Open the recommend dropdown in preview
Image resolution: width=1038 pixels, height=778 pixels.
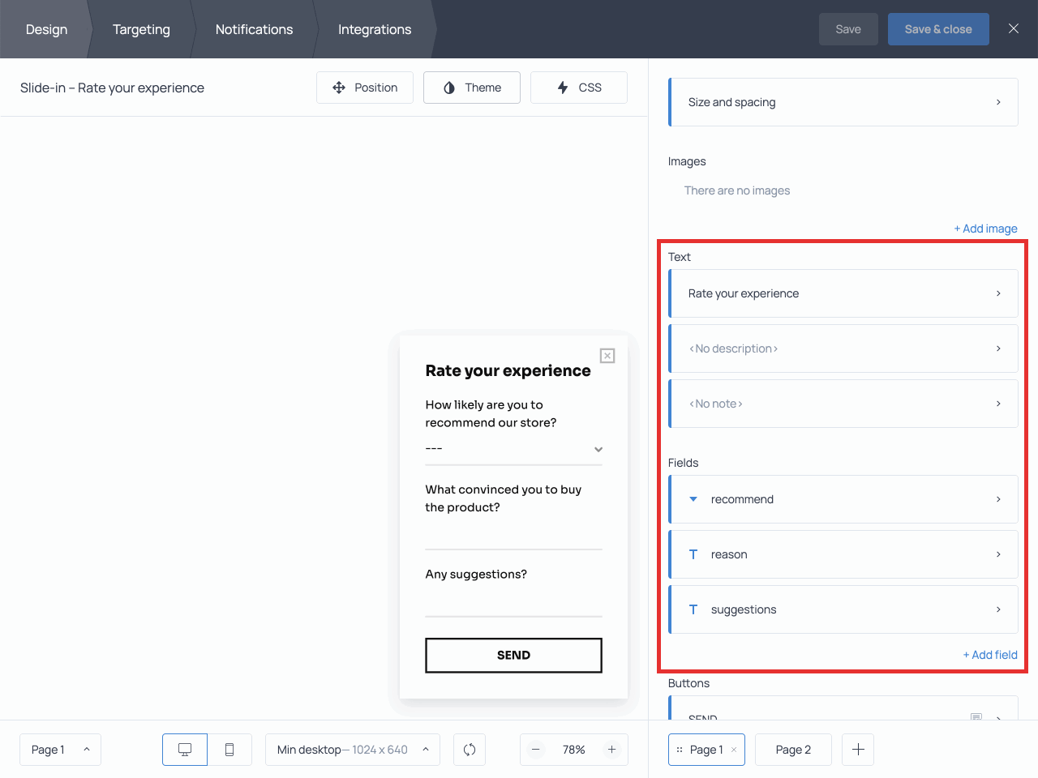(513, 449)
